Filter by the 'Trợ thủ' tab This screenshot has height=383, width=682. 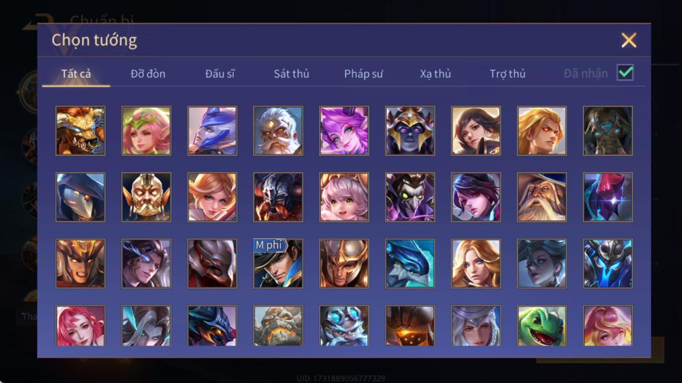(508, 74)
